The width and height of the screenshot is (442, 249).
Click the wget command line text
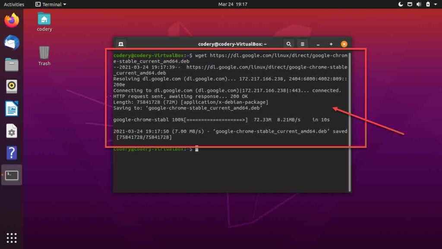coord(230,58)
